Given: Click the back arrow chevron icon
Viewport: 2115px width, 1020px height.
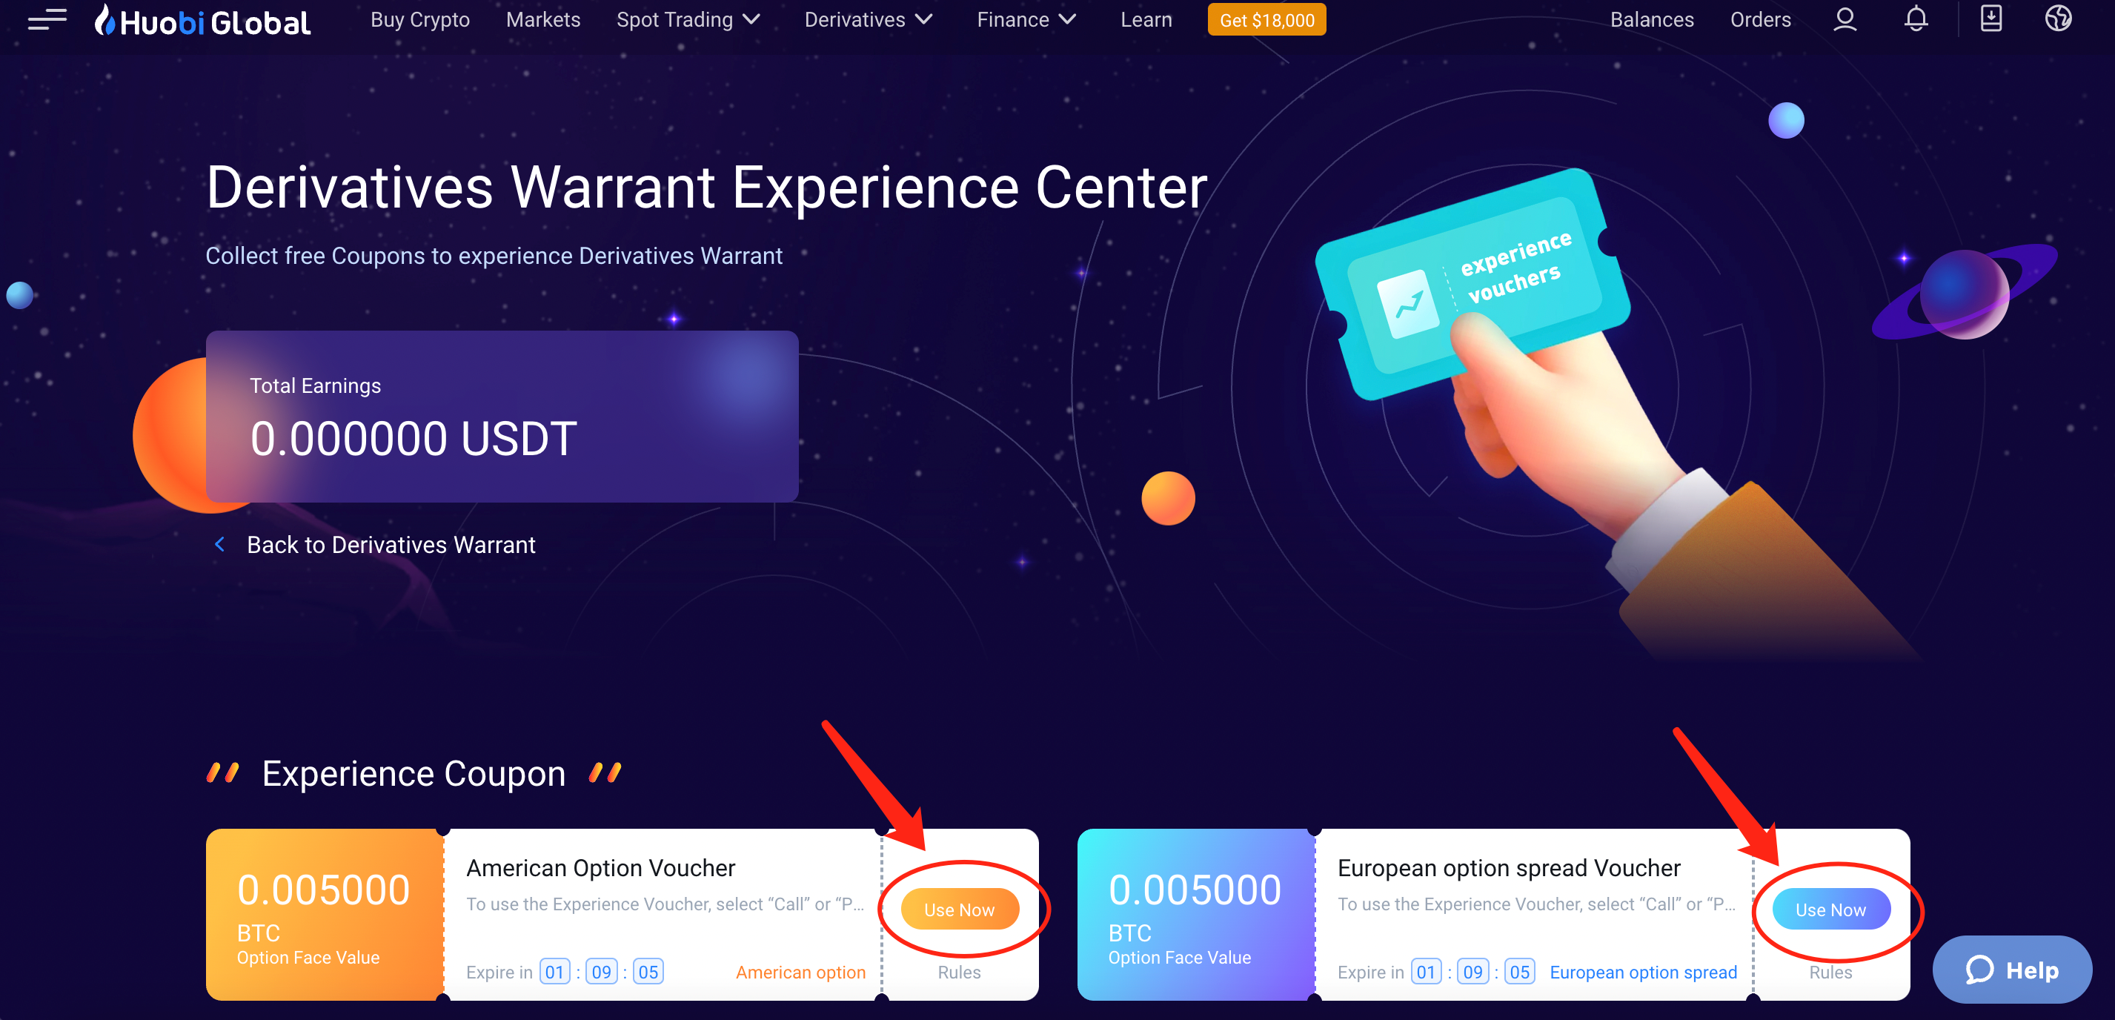Looking at the screenshot, I should 219,545.
